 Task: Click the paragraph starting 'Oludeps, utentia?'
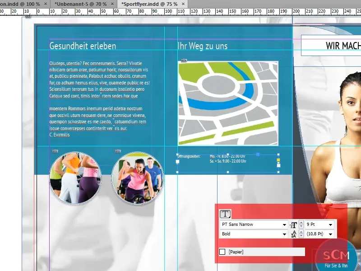pyautogui.click(x=100, y=79)
